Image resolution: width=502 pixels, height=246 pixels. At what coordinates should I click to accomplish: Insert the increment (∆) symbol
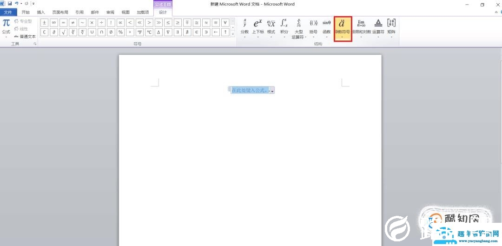point(159,32)
